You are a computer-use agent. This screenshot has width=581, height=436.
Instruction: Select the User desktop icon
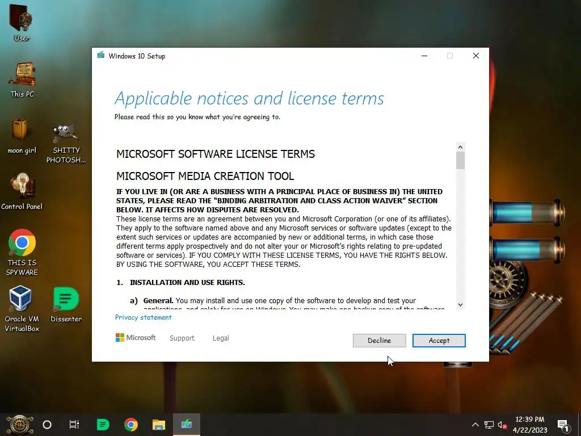coord(22,23)
